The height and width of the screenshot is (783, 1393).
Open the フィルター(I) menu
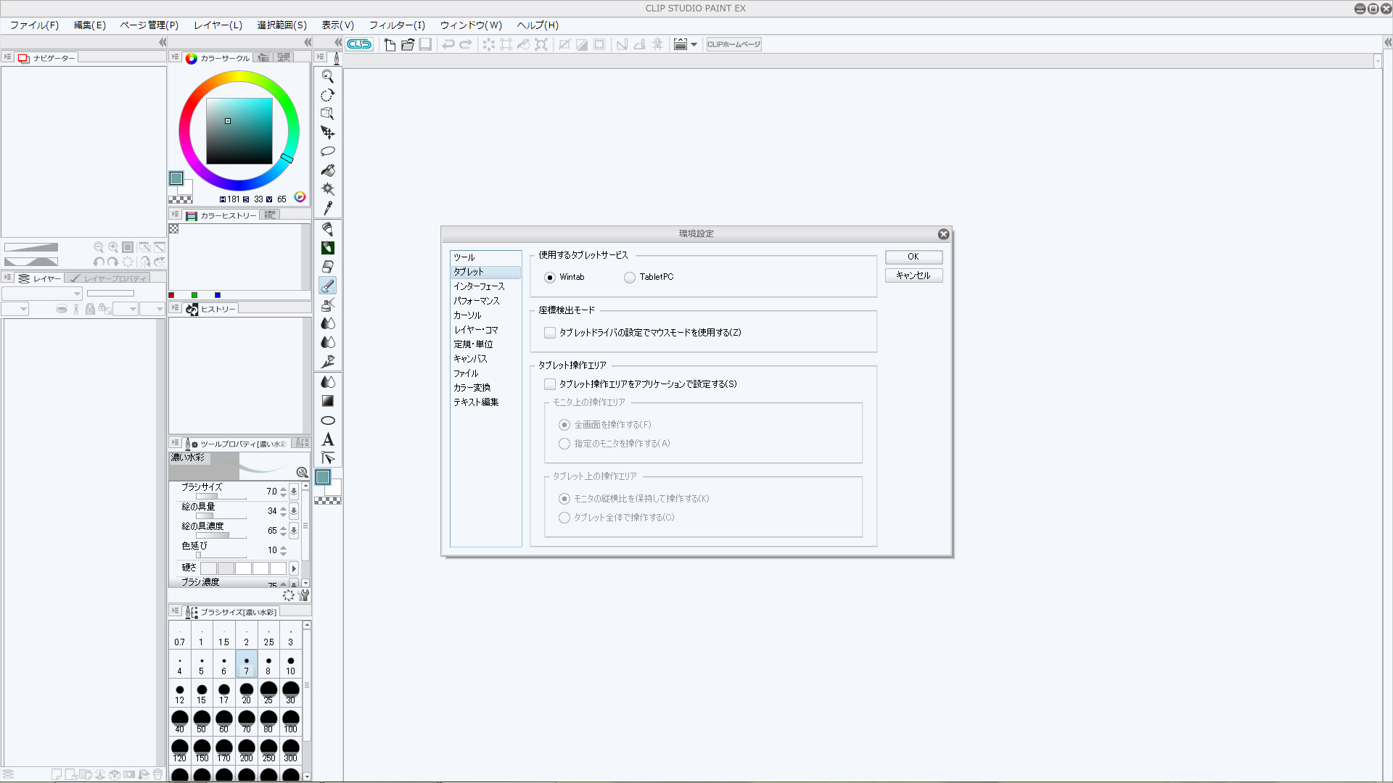pos(397,25)
